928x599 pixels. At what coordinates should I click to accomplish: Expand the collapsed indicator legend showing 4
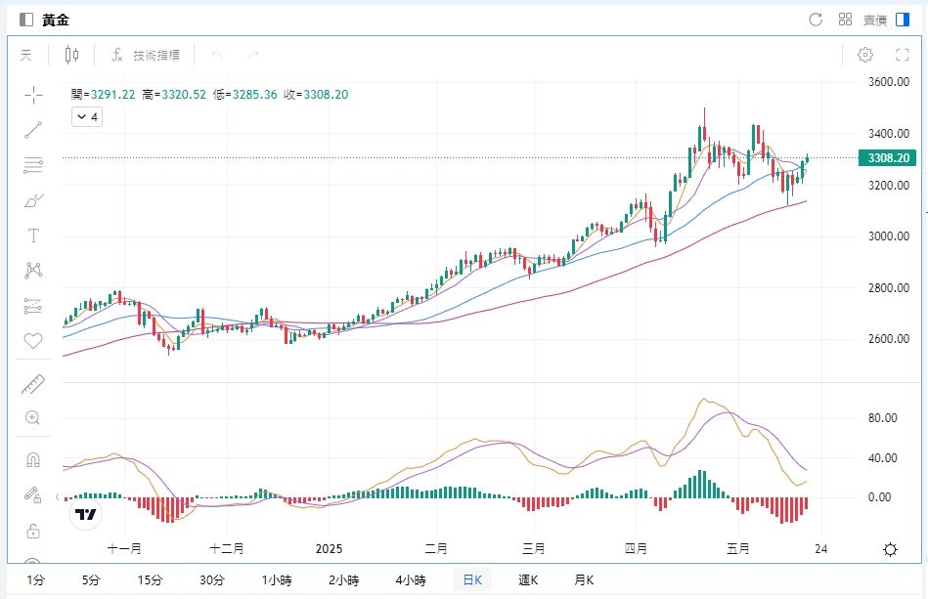(87, 117)
